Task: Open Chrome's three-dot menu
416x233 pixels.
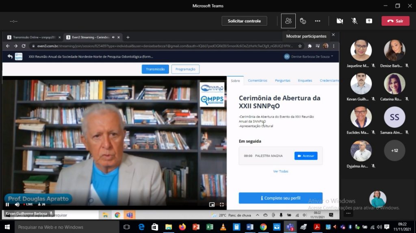Action: (334, 46)
